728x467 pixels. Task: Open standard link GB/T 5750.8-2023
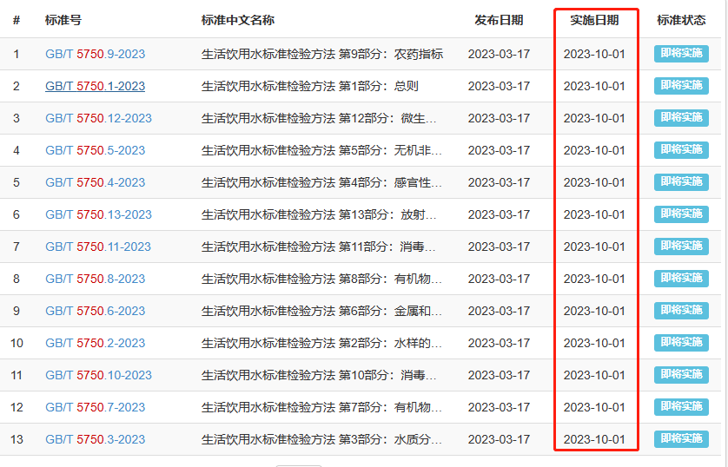point(96,279)
